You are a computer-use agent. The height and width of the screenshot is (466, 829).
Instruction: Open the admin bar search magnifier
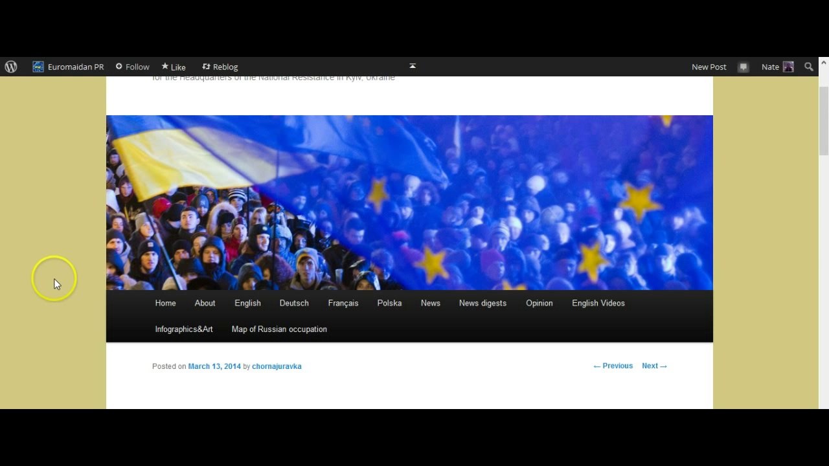pyautogui.click(x=809, y=67)
